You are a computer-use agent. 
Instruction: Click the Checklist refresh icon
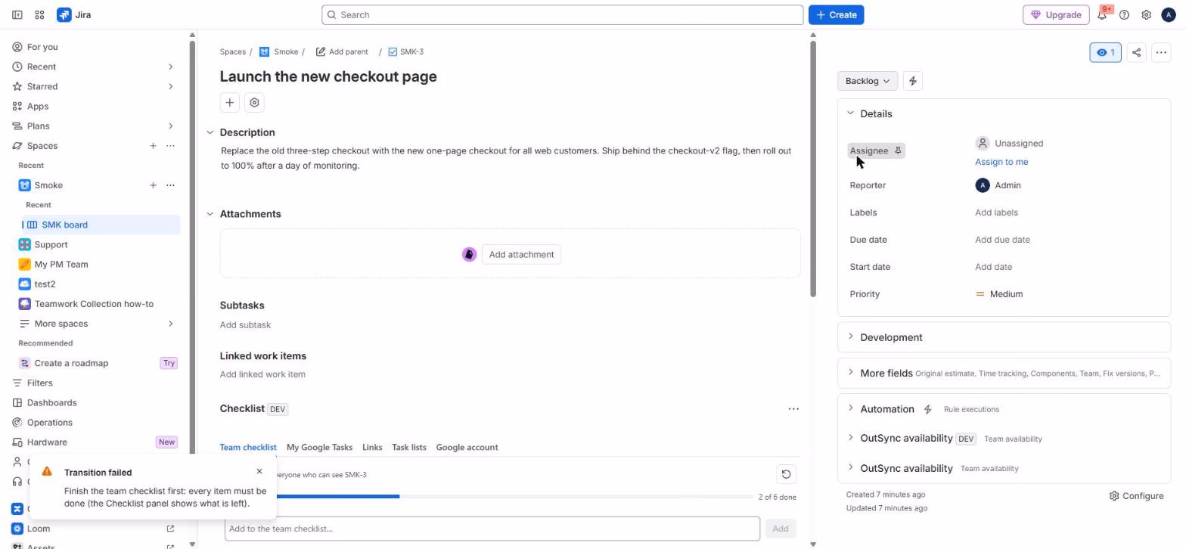click(x=786, y=474)
